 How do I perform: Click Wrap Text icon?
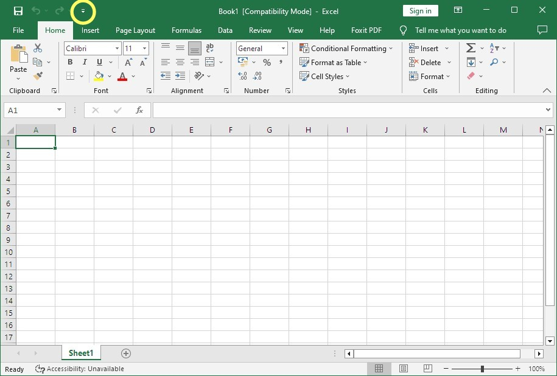click(x=210, y=47)
